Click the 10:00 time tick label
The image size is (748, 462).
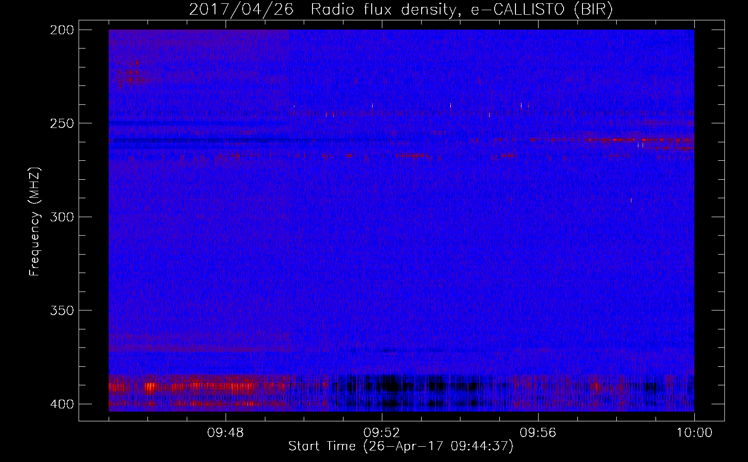pyautogui.click(x=694, y=433)
